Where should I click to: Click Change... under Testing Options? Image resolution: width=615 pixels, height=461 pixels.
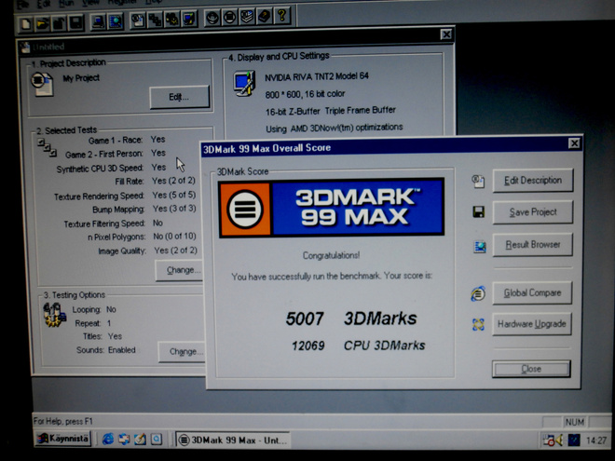coord(182,352)
